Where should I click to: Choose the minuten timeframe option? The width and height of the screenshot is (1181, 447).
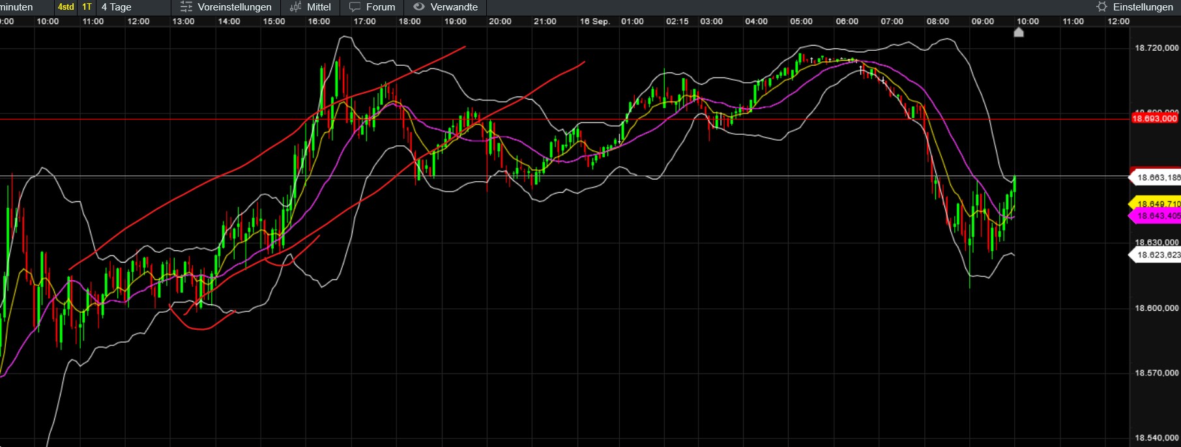(x=16, y=7)
